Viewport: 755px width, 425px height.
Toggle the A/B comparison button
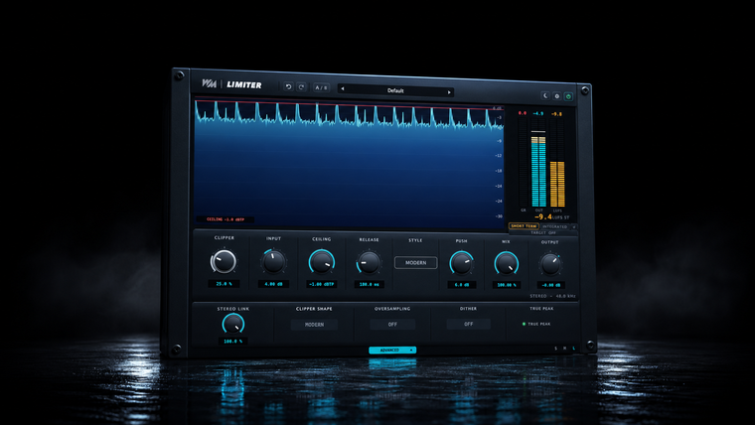coord(321,87)
